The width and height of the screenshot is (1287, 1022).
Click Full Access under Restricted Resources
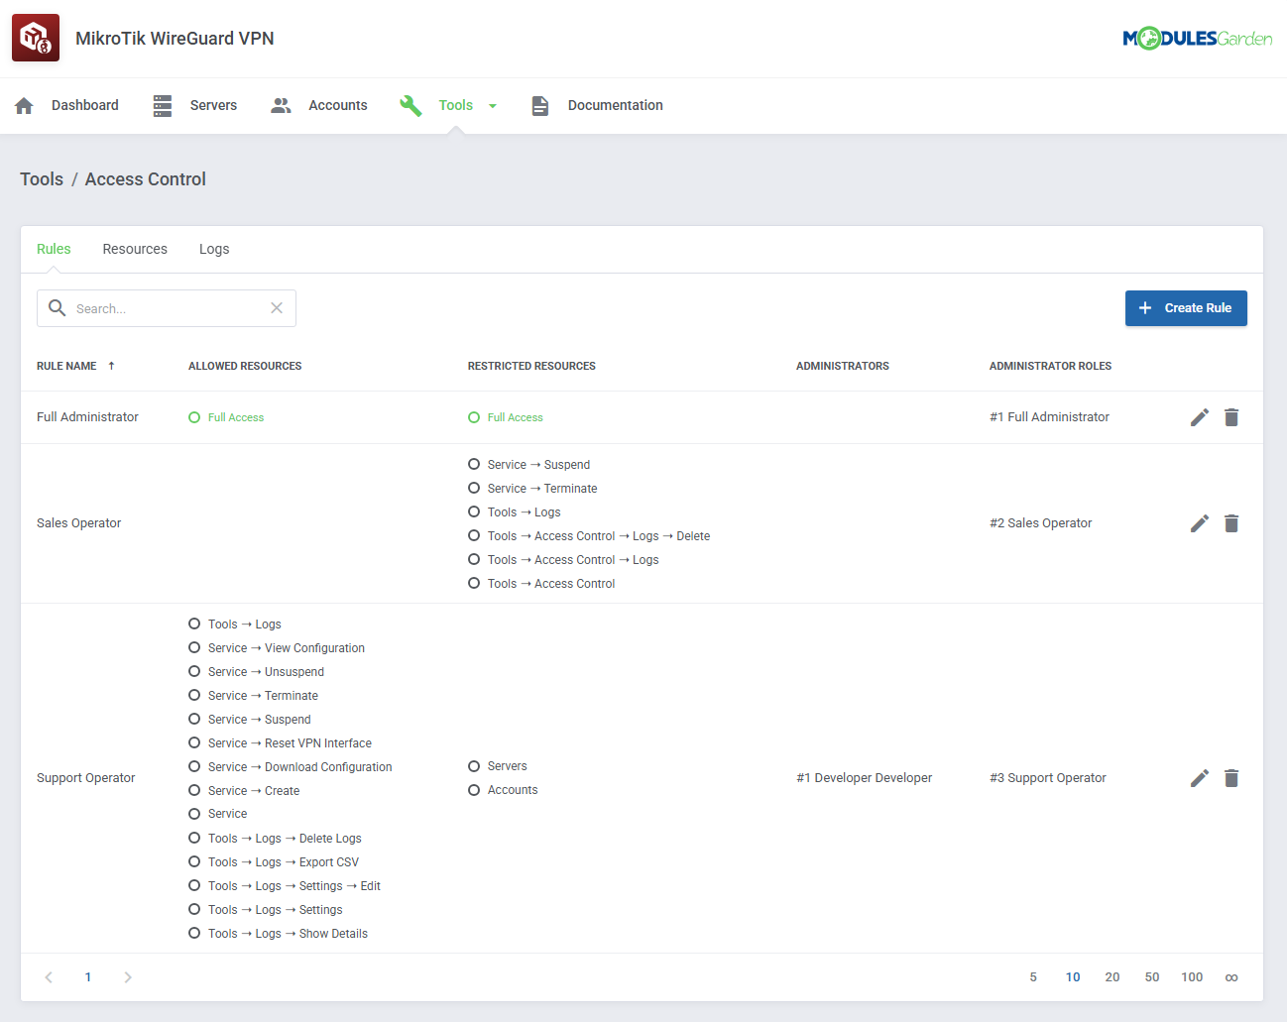click(x=516, y=417)
